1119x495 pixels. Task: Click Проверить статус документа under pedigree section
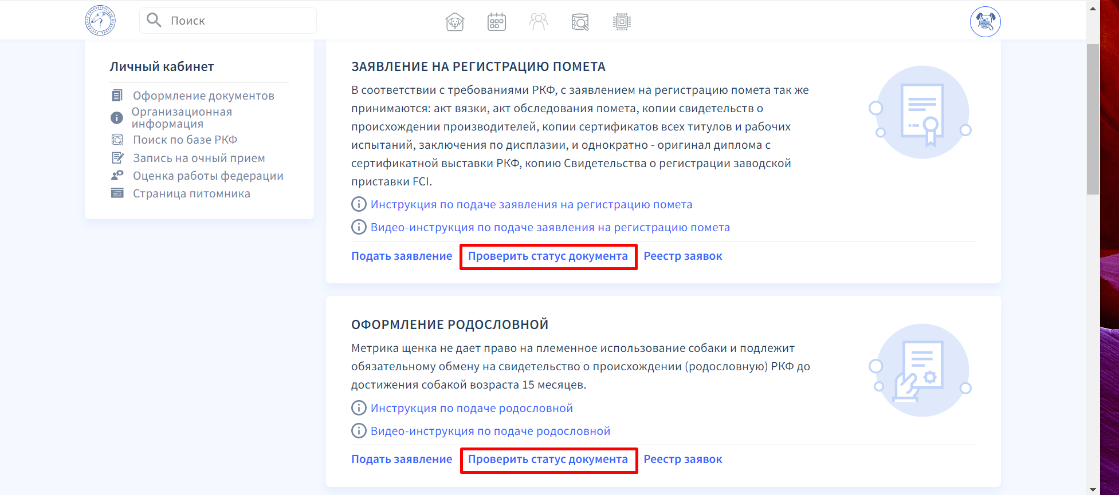coord(548,460)
